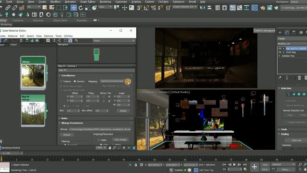Toggle the Percent Snap icon
This screenshot has width=307, height=173.
click(153, 8)
